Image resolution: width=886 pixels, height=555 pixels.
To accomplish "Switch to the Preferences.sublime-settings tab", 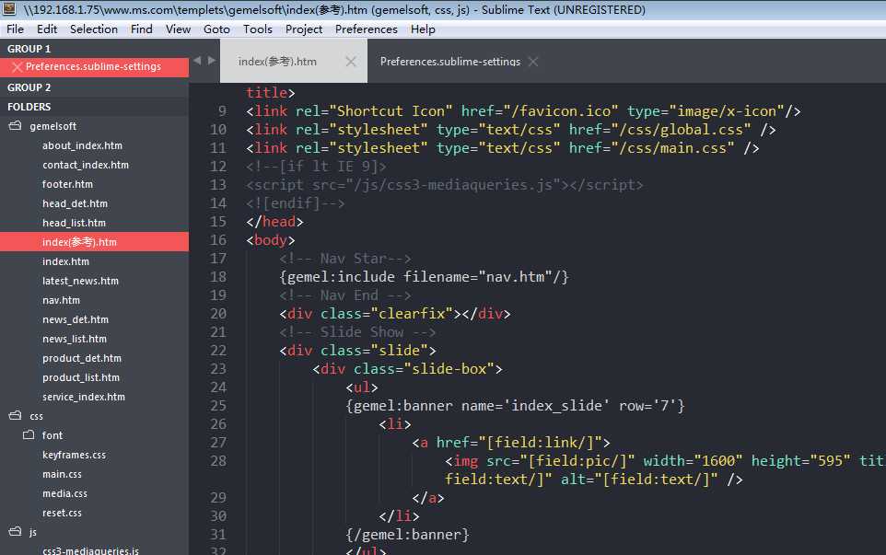I will pyautogui.click(x=449, y=62).
